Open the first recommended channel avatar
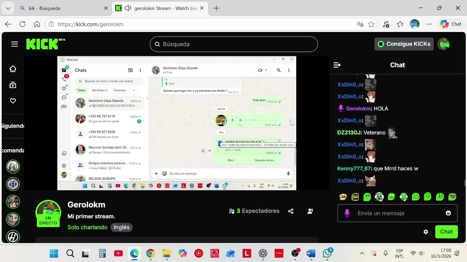Viewport: 467px width, 262px height. 13,166
